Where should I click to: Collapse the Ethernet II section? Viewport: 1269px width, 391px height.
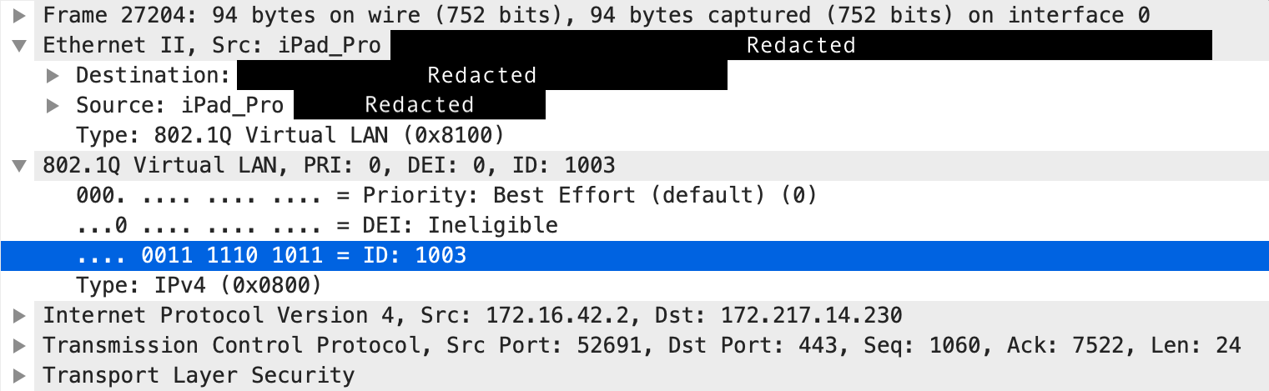(x=20, y=45)
